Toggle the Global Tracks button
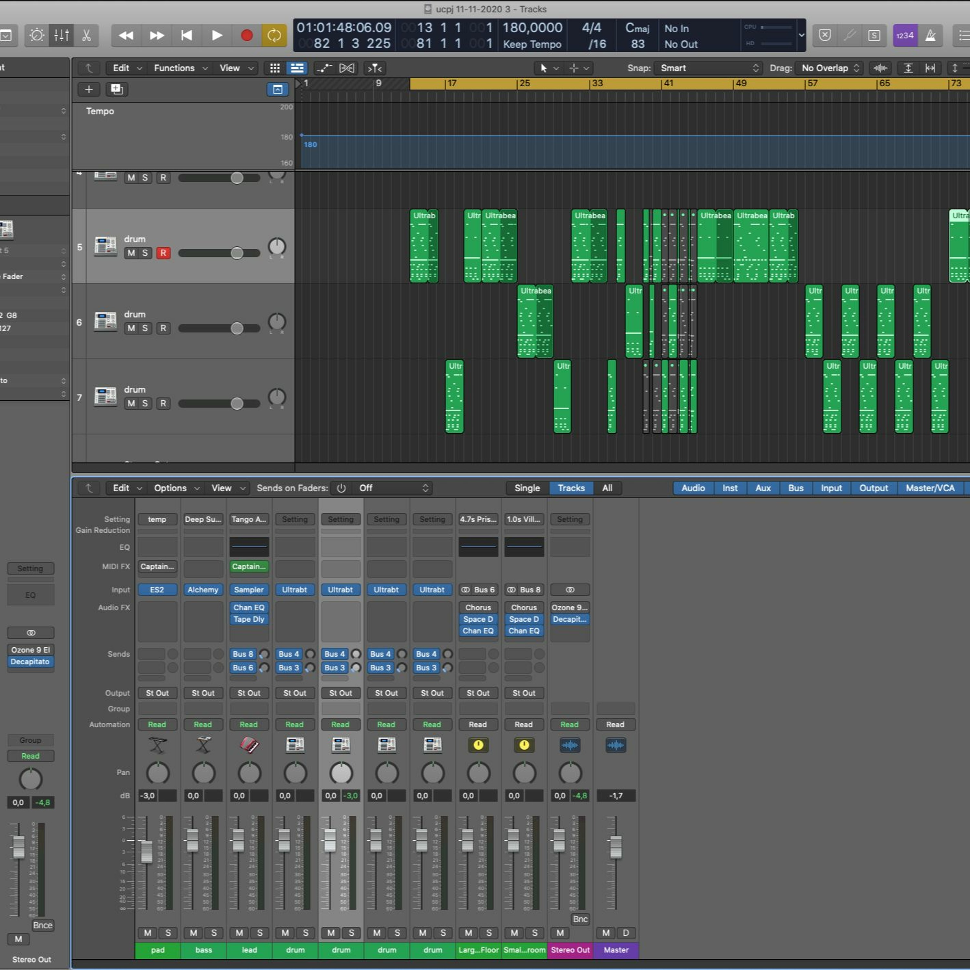 (277, 89)
